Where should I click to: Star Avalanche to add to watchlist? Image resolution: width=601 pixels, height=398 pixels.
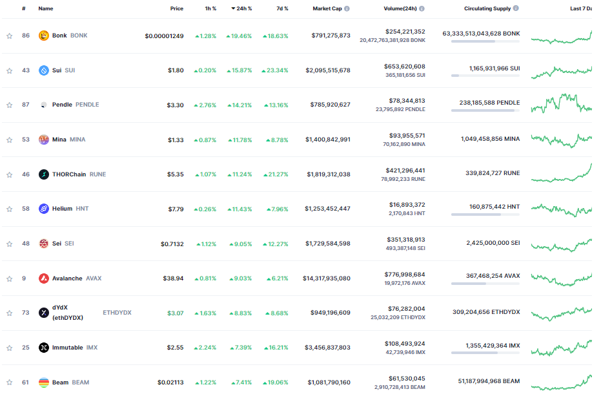(x=10, y=278)
